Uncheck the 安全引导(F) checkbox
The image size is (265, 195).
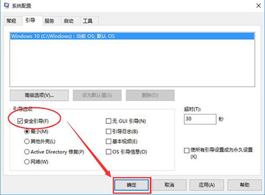click(x=20, y=121)
